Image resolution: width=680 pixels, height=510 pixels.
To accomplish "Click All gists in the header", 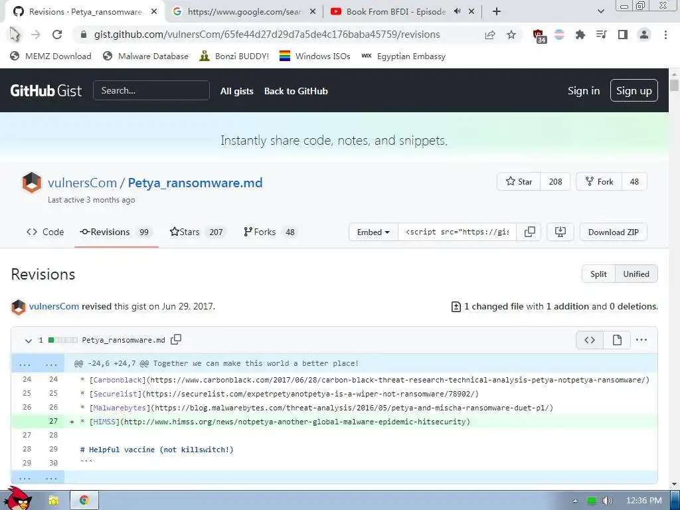I will coord(237,91).
